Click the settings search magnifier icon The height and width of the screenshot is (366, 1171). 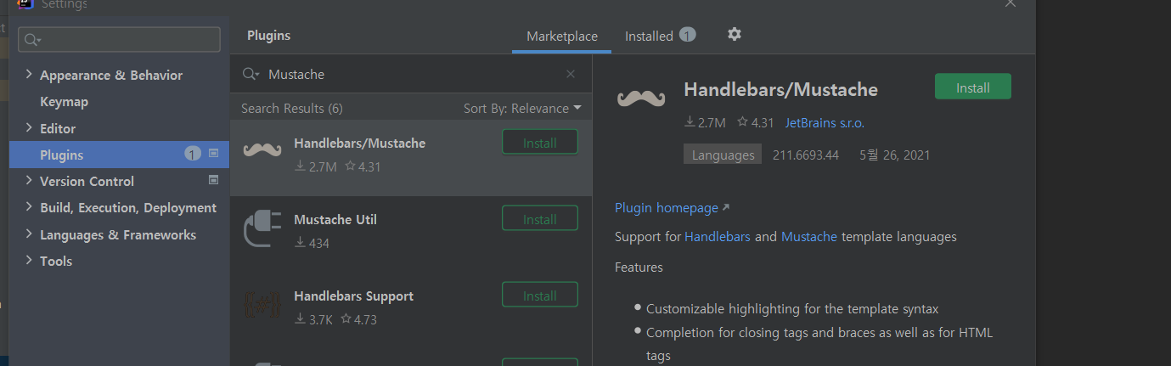[33, 40]
